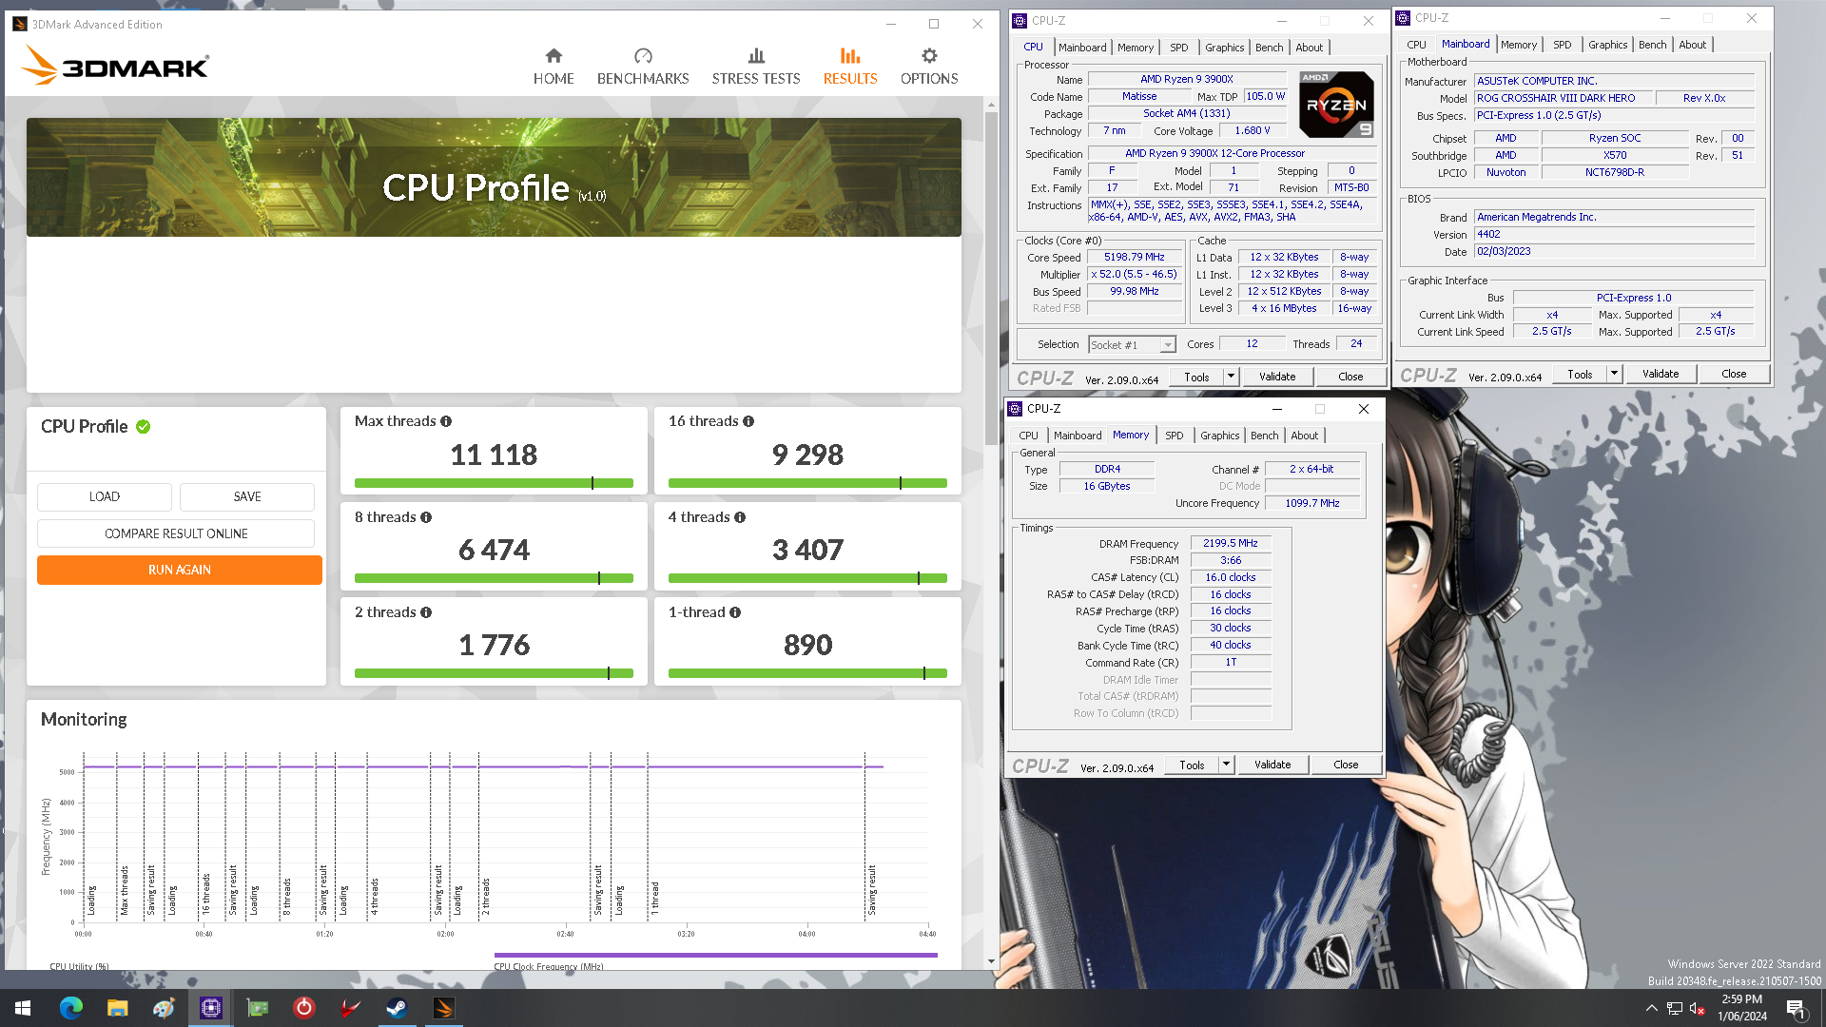Click Close button in Mainboard CPU-Z window
1826x1027 pixels.
click(1734, 374)
